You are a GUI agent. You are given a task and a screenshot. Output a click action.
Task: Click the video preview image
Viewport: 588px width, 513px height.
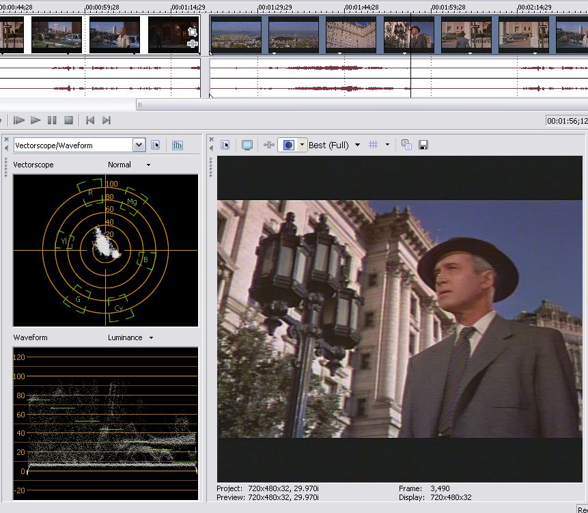[x=400, y=319]
